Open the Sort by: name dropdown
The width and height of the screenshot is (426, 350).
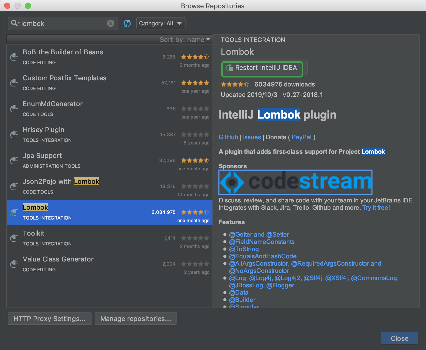pyautogui.click(x=185, y=40)
